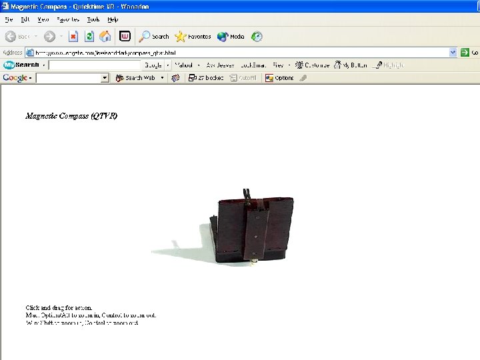Image resolution: width=480 pixels, height=360 pixels.
Task: Go to Home page icon
Action: tap(105, 37)
